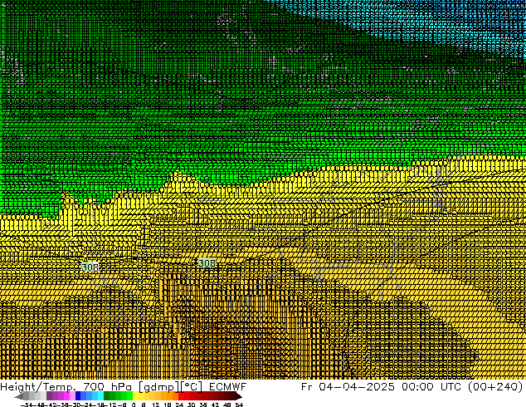Pick the bright red legend swatch above 24
Screen dimensions: 526x407
click(181, 396)
